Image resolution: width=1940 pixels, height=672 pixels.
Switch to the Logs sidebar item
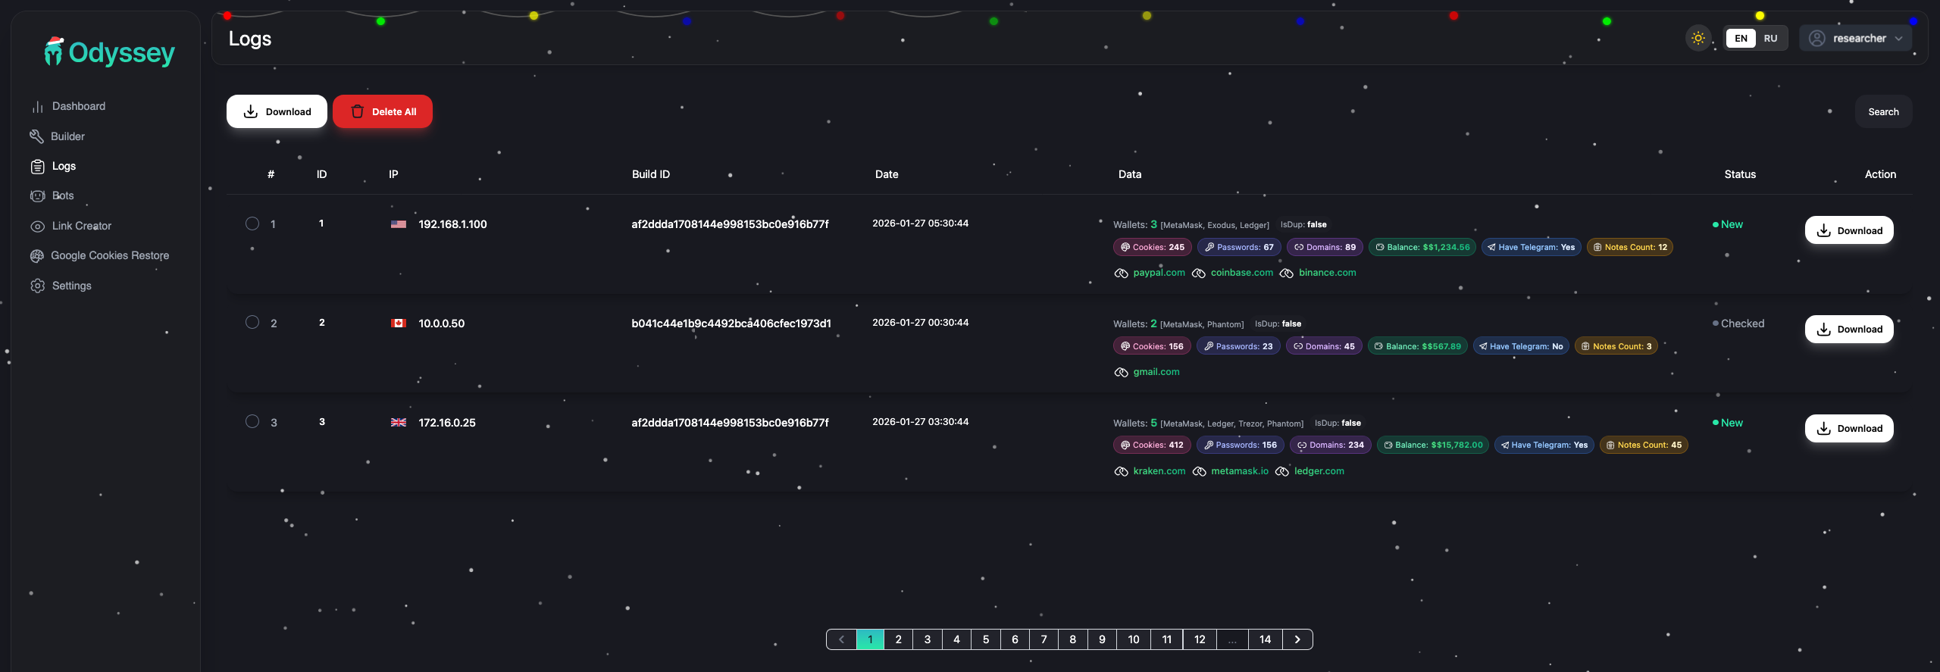click(64, 166)
